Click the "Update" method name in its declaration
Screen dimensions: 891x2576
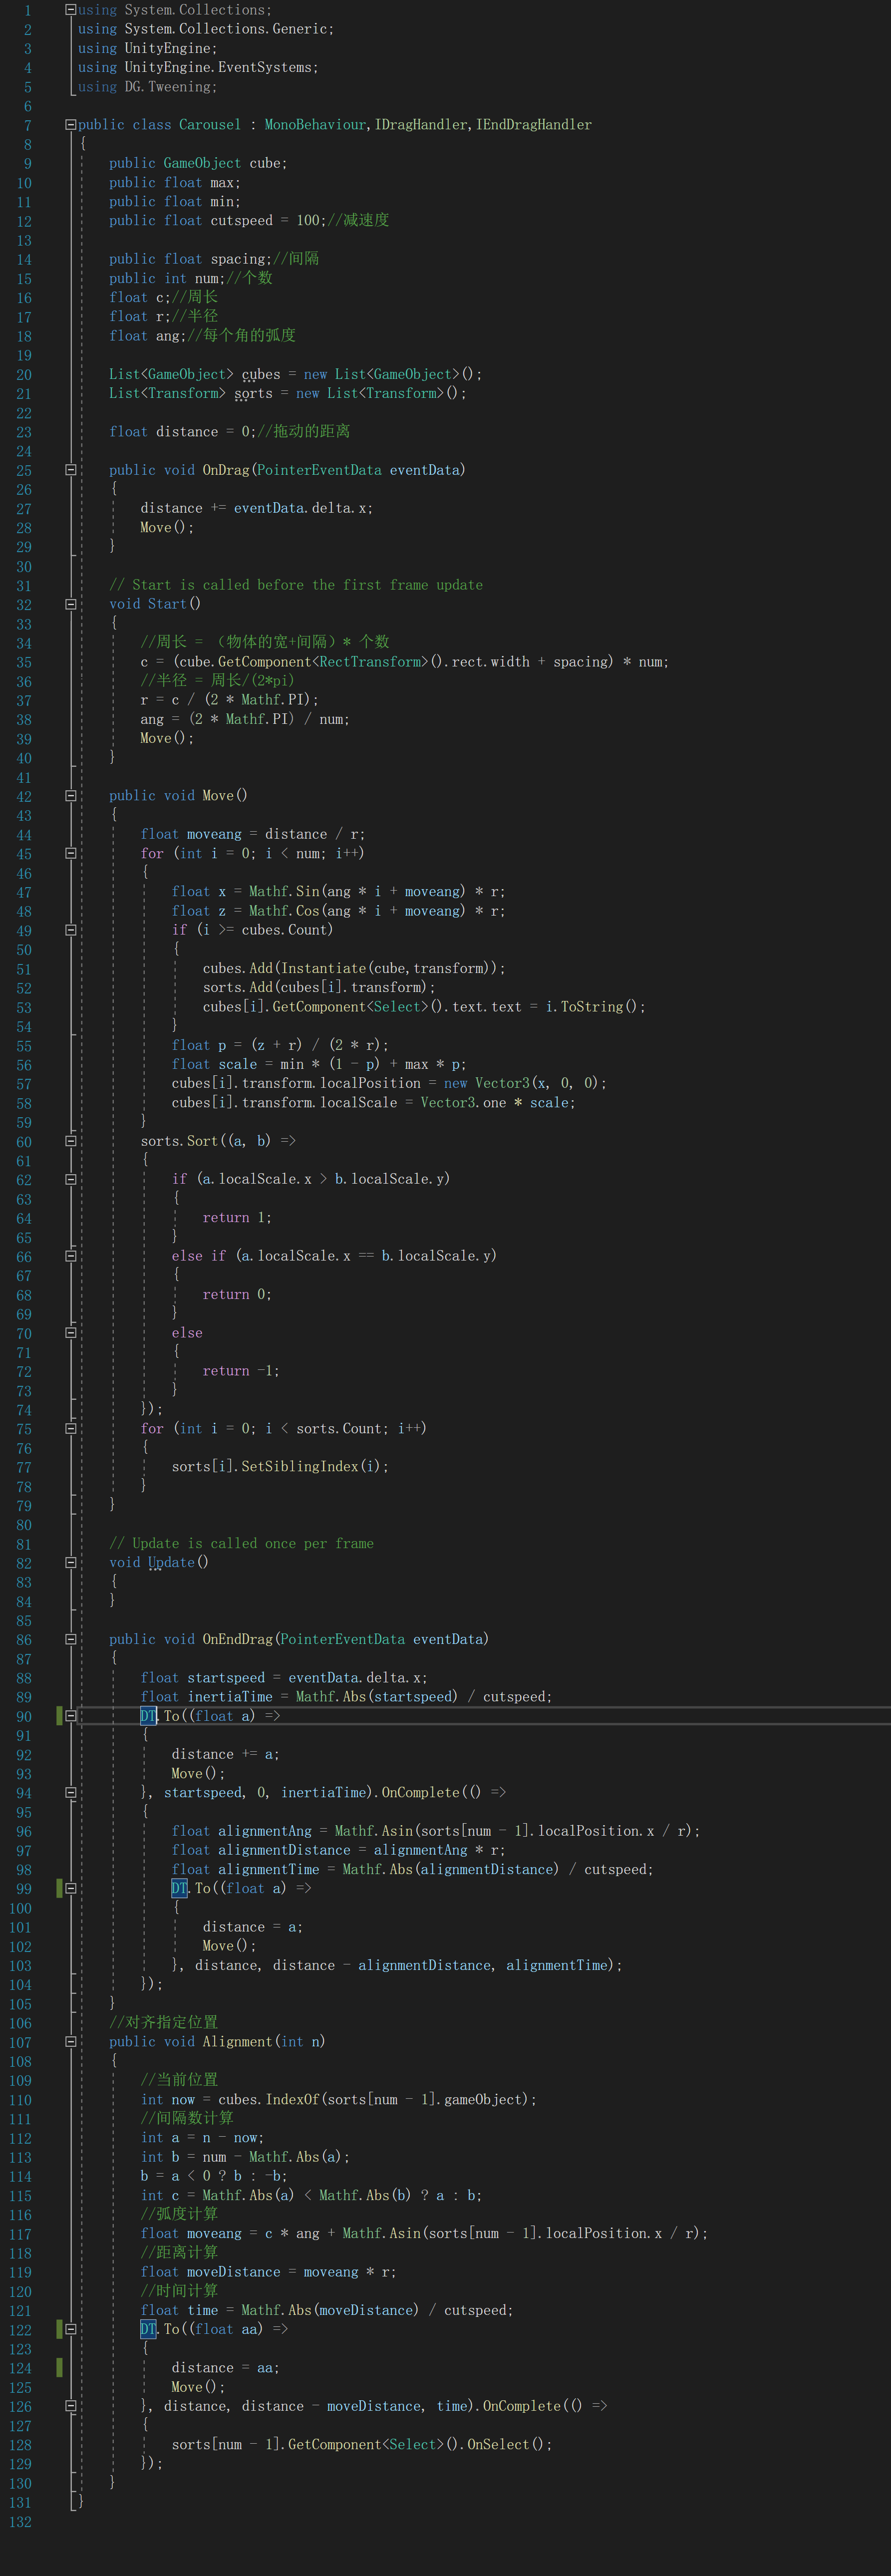click(x=171, y=1563)
